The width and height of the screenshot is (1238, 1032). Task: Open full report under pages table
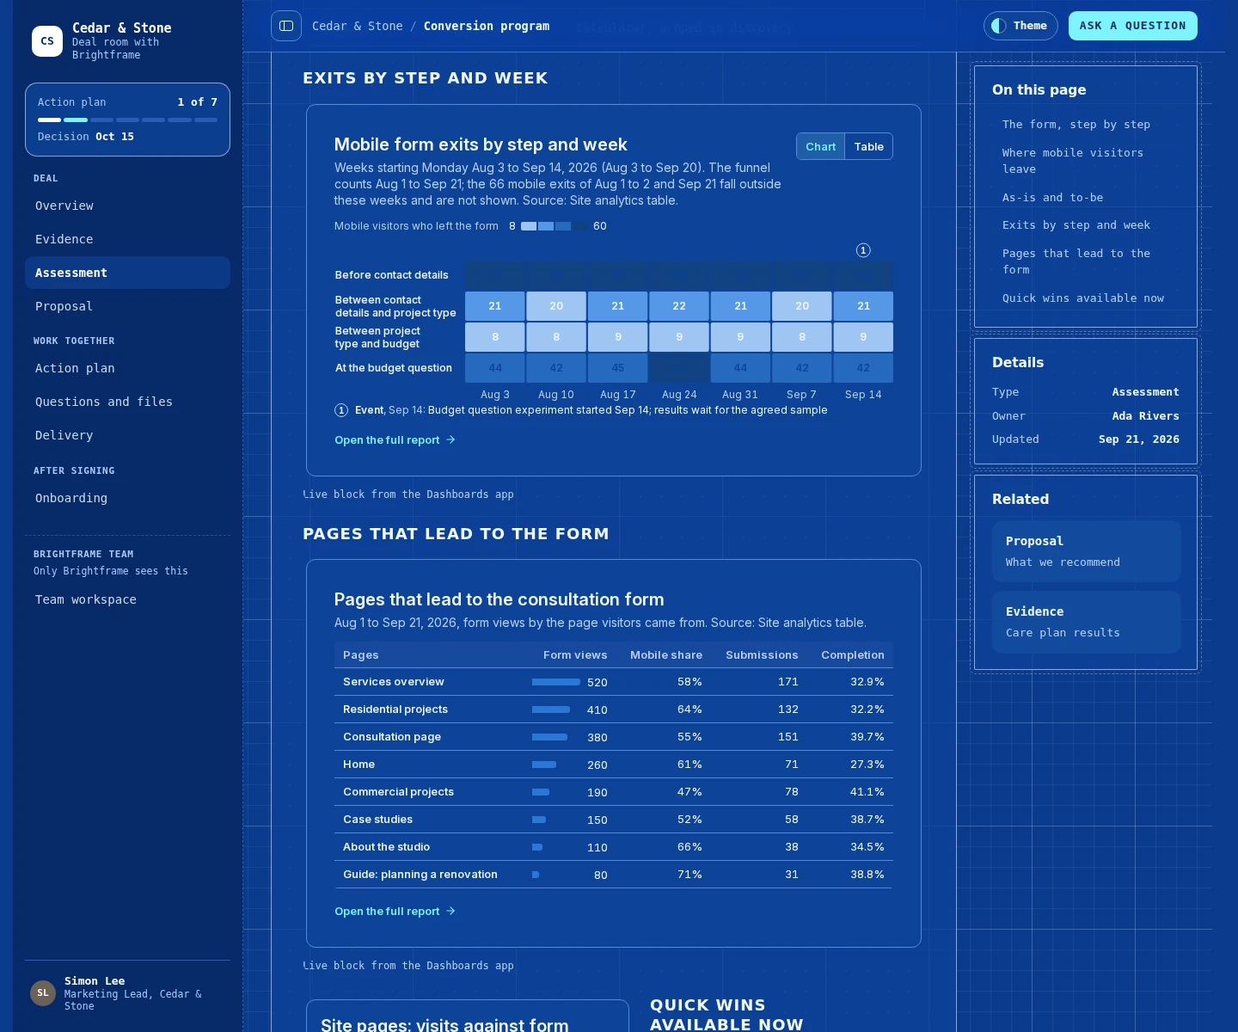[395, 911]
